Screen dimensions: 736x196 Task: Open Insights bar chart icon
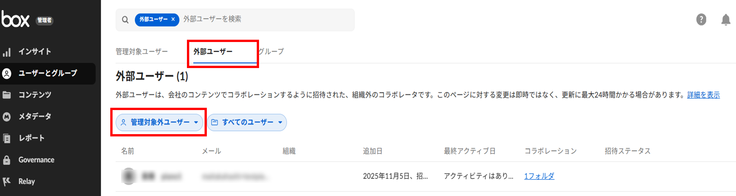click(x=7, y=52)
